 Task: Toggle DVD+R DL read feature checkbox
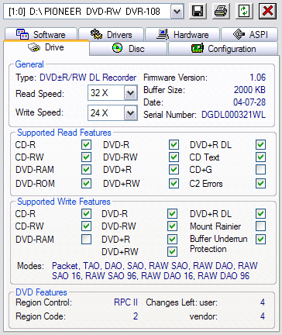(x=260, y=145)
